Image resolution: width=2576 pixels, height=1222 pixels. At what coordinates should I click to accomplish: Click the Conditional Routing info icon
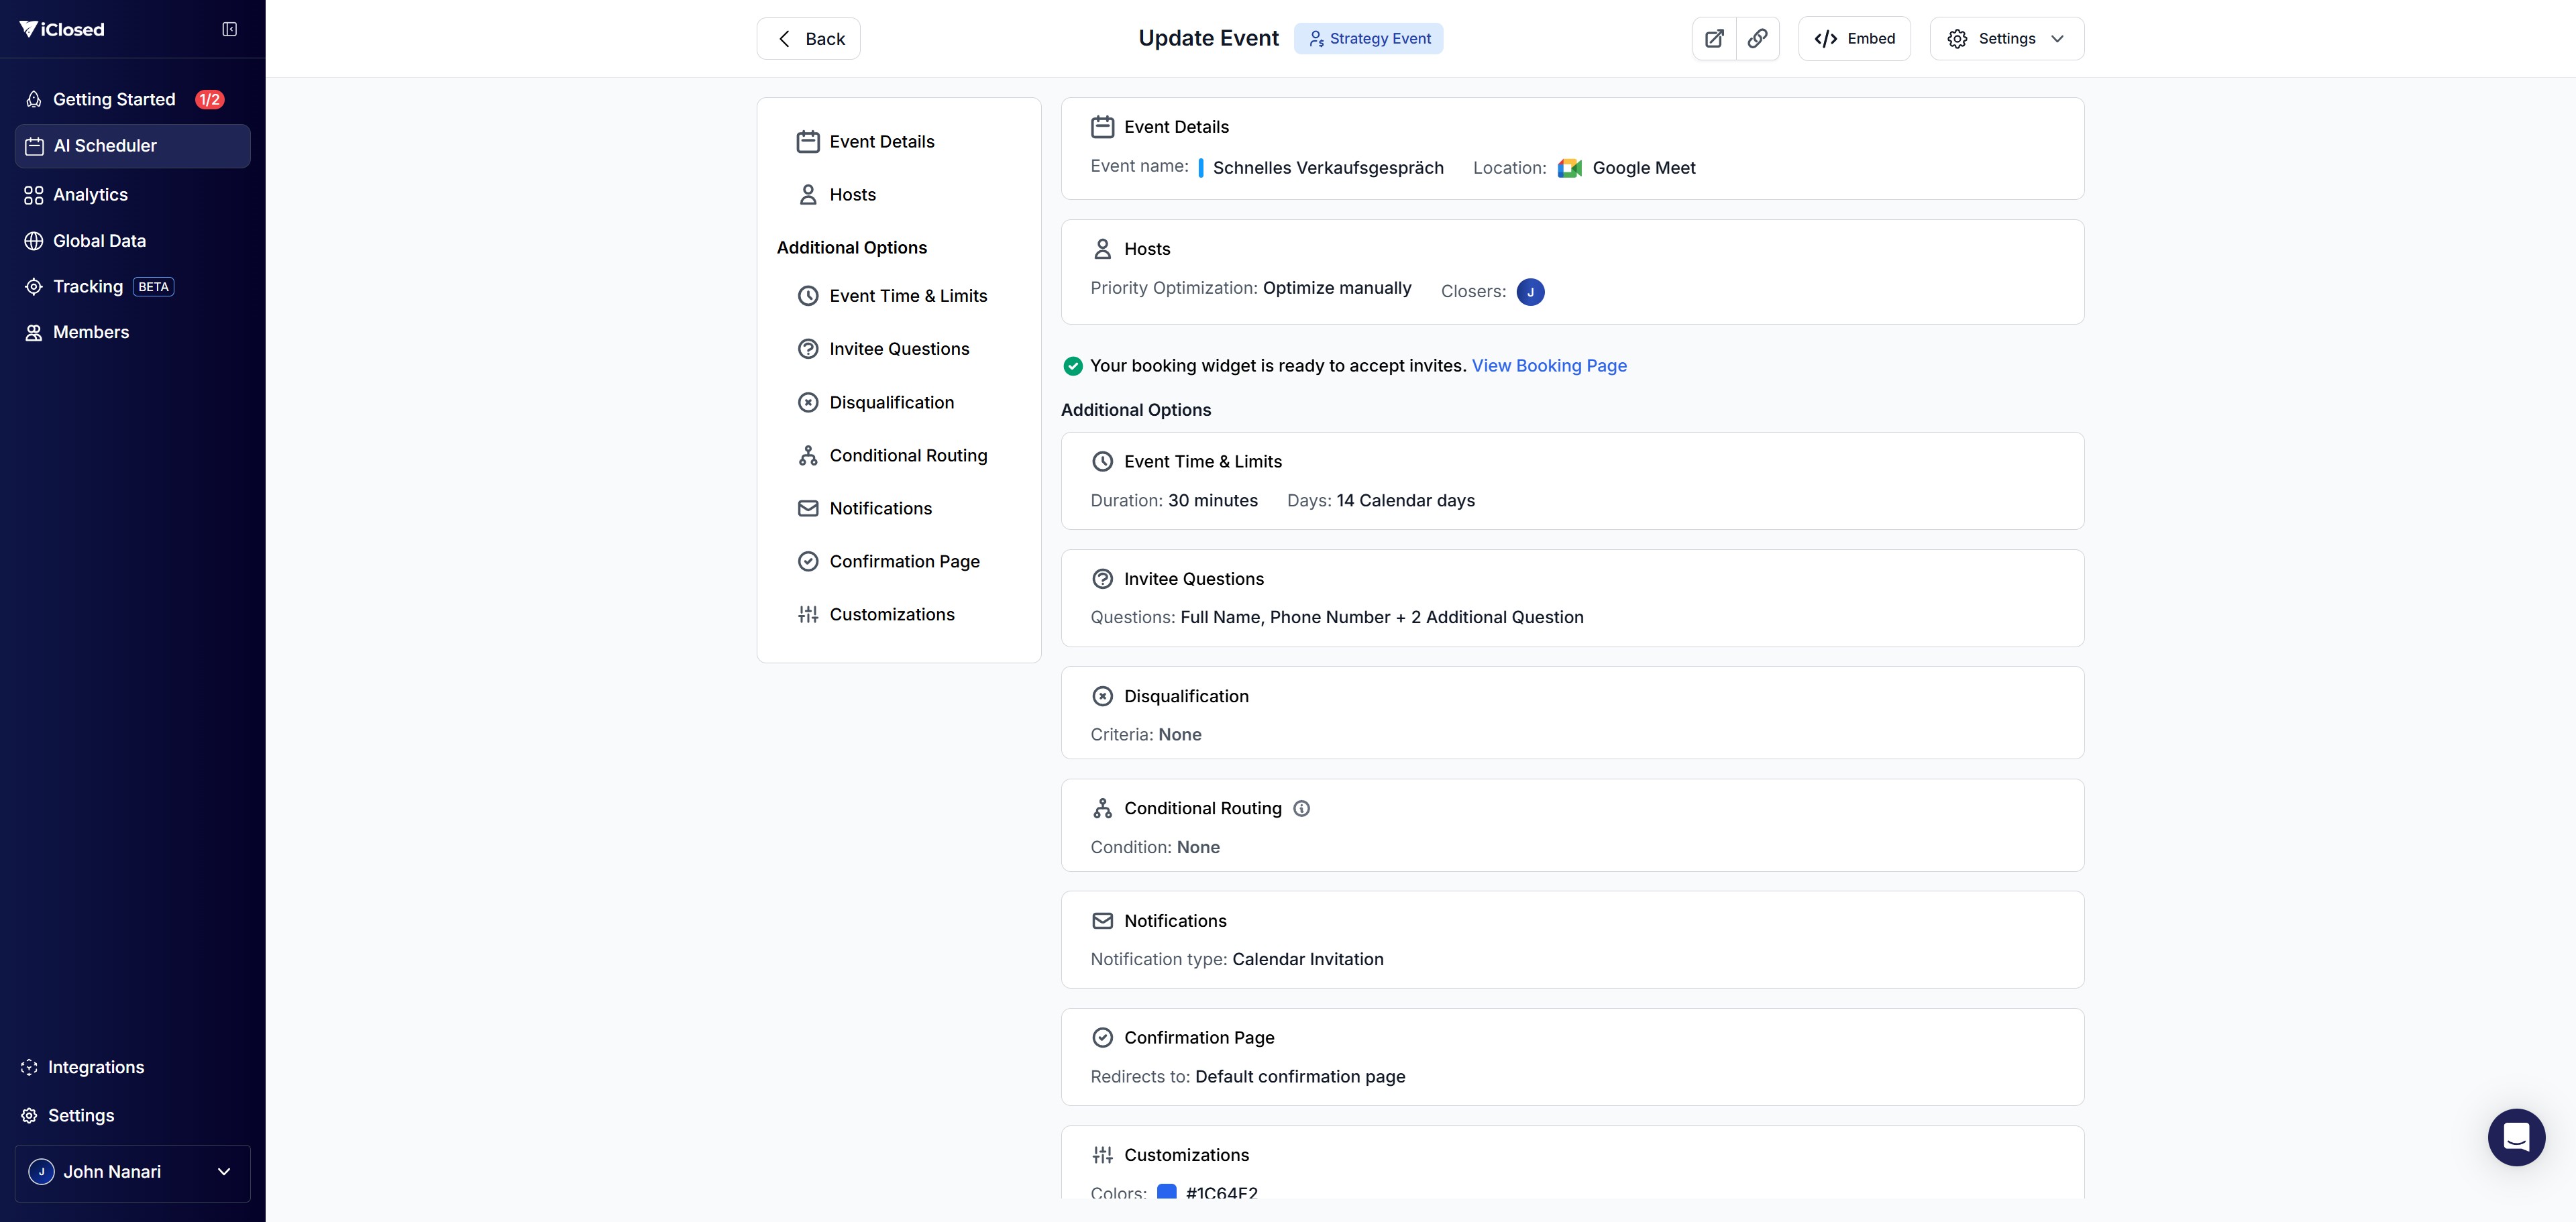pyautogui.click(x=1301, y=808)
